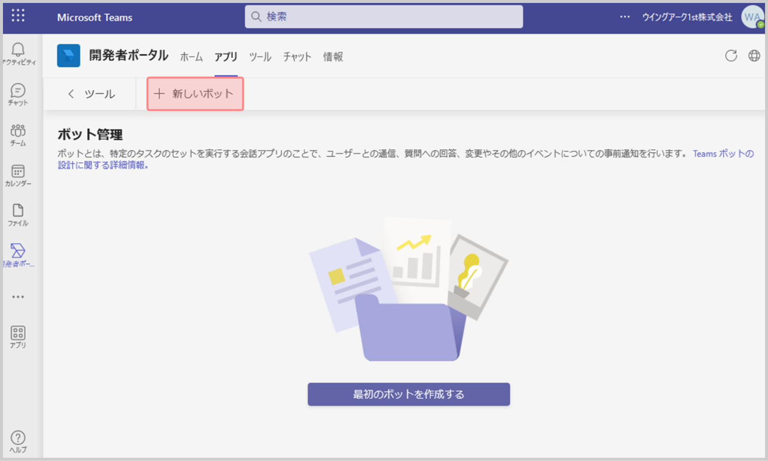Open the WA profile avatar menu
Image resolution: width=768 pixels, height=461 pixels.
pyautogui.click(x=752, y=17)
